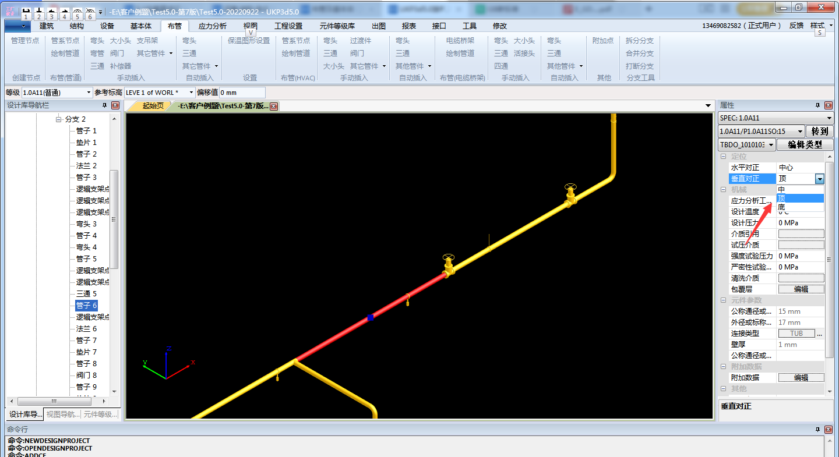The image size is (839, 457).
Task: Toggle auto-hide pin on 属性 panel
Action: (818, 105)
